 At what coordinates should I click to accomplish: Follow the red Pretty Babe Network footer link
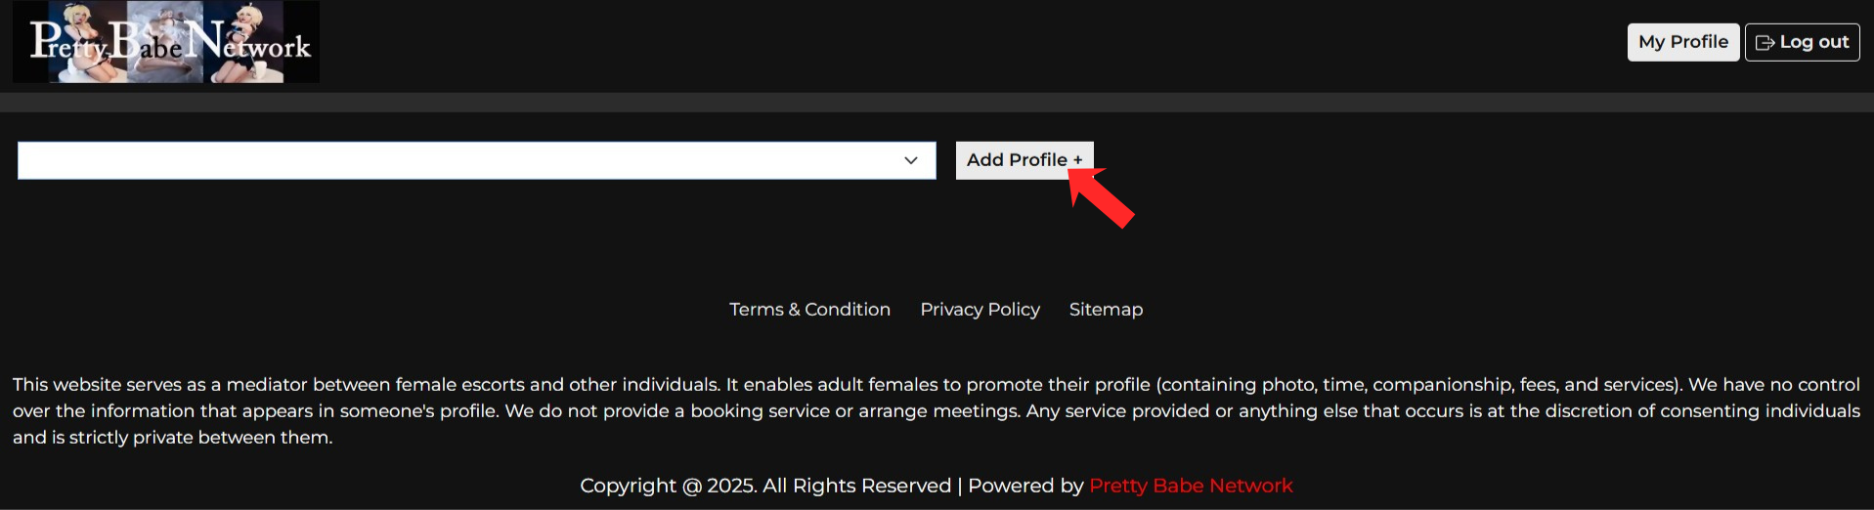coord(1191,486)
